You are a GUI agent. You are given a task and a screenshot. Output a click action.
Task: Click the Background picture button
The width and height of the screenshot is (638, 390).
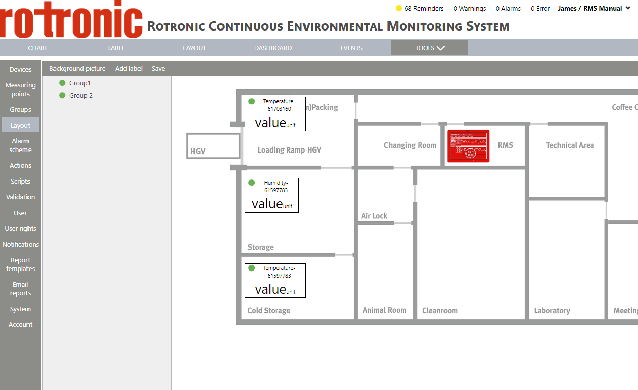(77, 69)
